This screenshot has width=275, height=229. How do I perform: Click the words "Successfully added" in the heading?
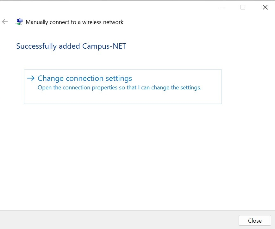click(x=48, y=46)
